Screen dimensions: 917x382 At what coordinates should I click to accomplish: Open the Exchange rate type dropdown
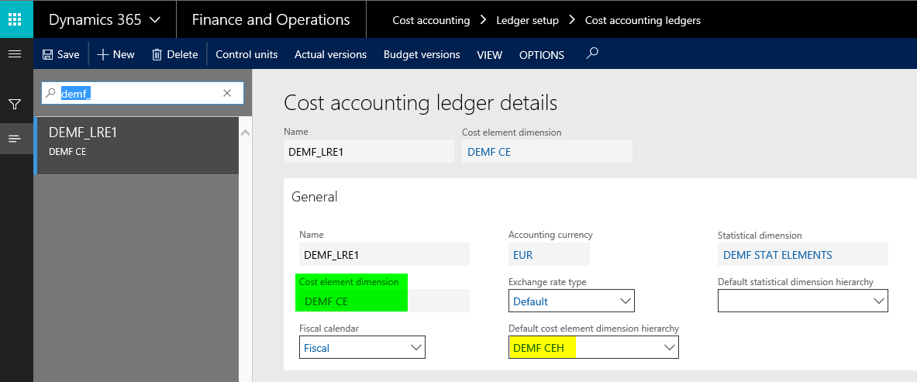pyautogui.click(x=626, y=301)
